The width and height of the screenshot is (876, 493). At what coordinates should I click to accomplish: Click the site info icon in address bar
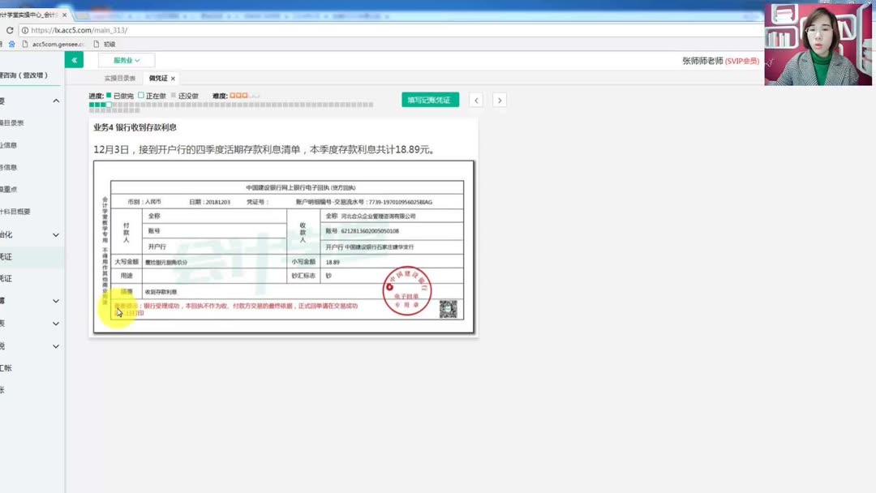click(24, 30)
